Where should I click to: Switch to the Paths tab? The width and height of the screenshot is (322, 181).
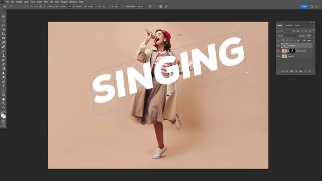tap(297, 26)
